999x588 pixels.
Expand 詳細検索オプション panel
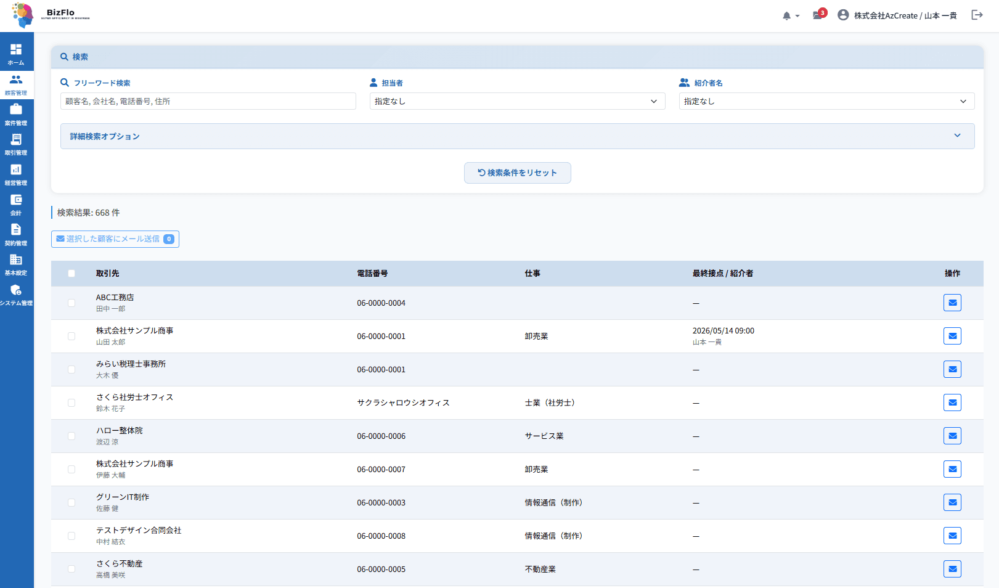[x=517, y=136]
